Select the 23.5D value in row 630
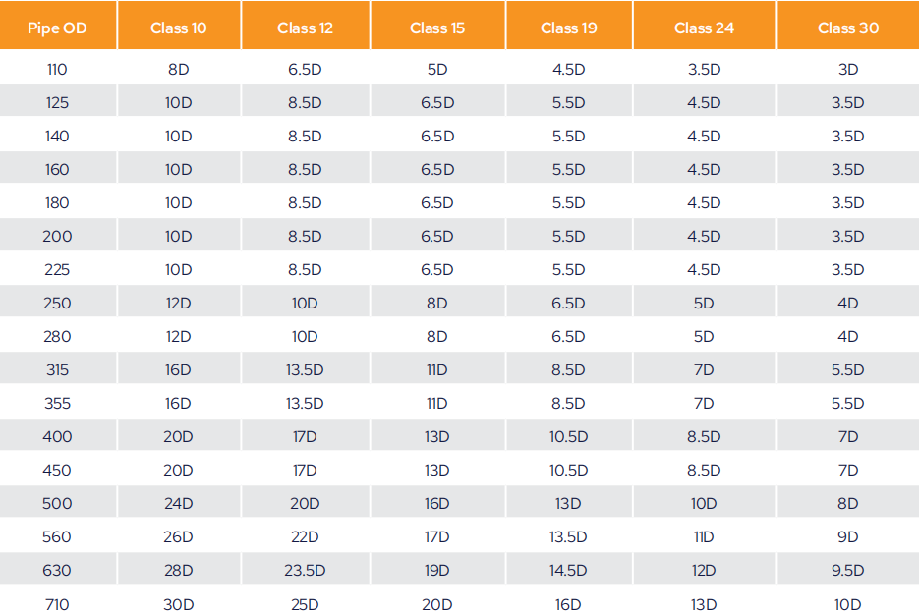The image size is (919, 616). tap(305, 570)
